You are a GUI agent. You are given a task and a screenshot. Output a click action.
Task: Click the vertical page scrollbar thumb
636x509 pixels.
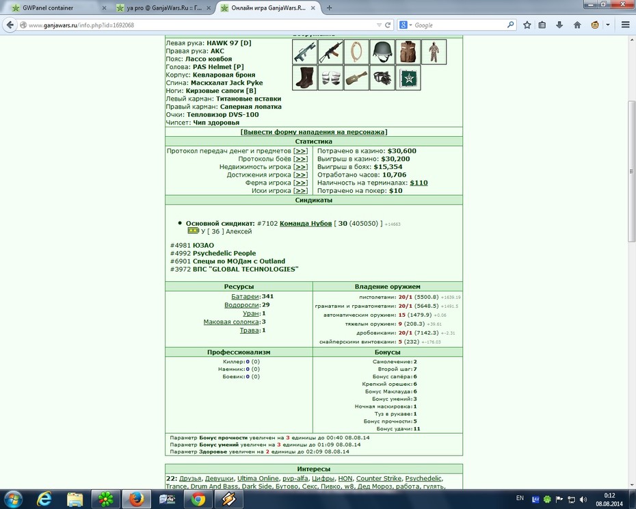631,171
